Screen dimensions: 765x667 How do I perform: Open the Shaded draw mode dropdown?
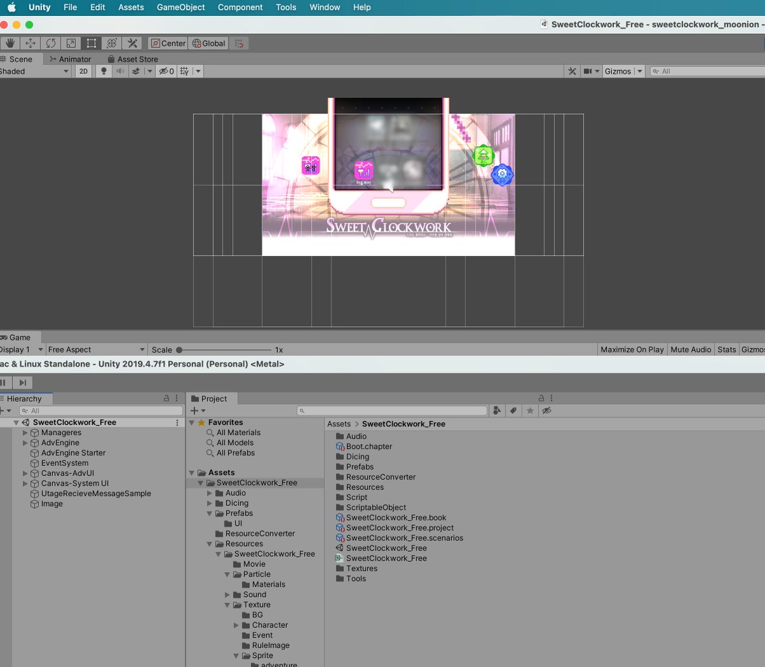point(34,71)
